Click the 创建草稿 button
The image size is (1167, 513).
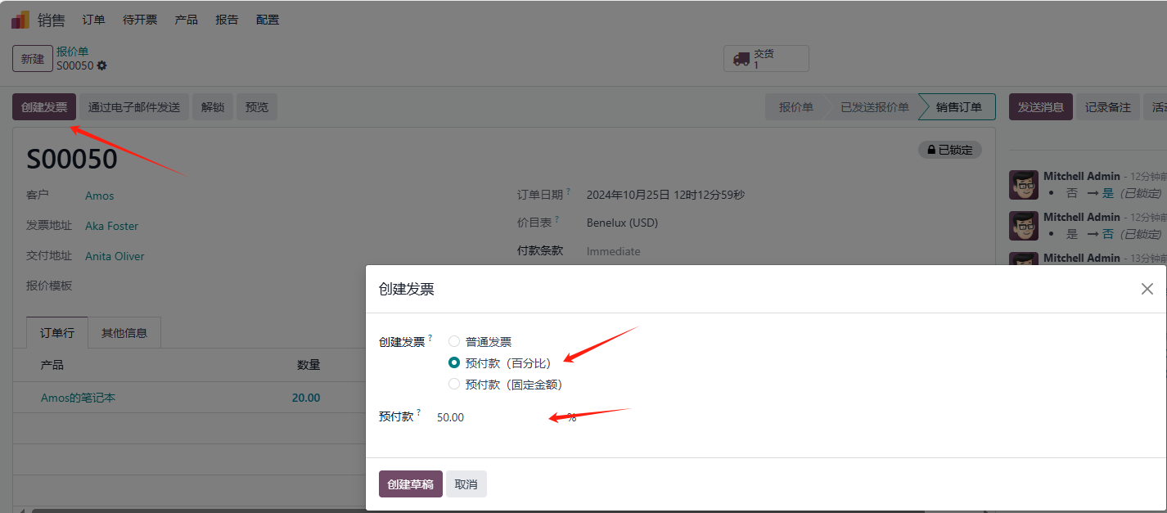click(x=410, y=484)
